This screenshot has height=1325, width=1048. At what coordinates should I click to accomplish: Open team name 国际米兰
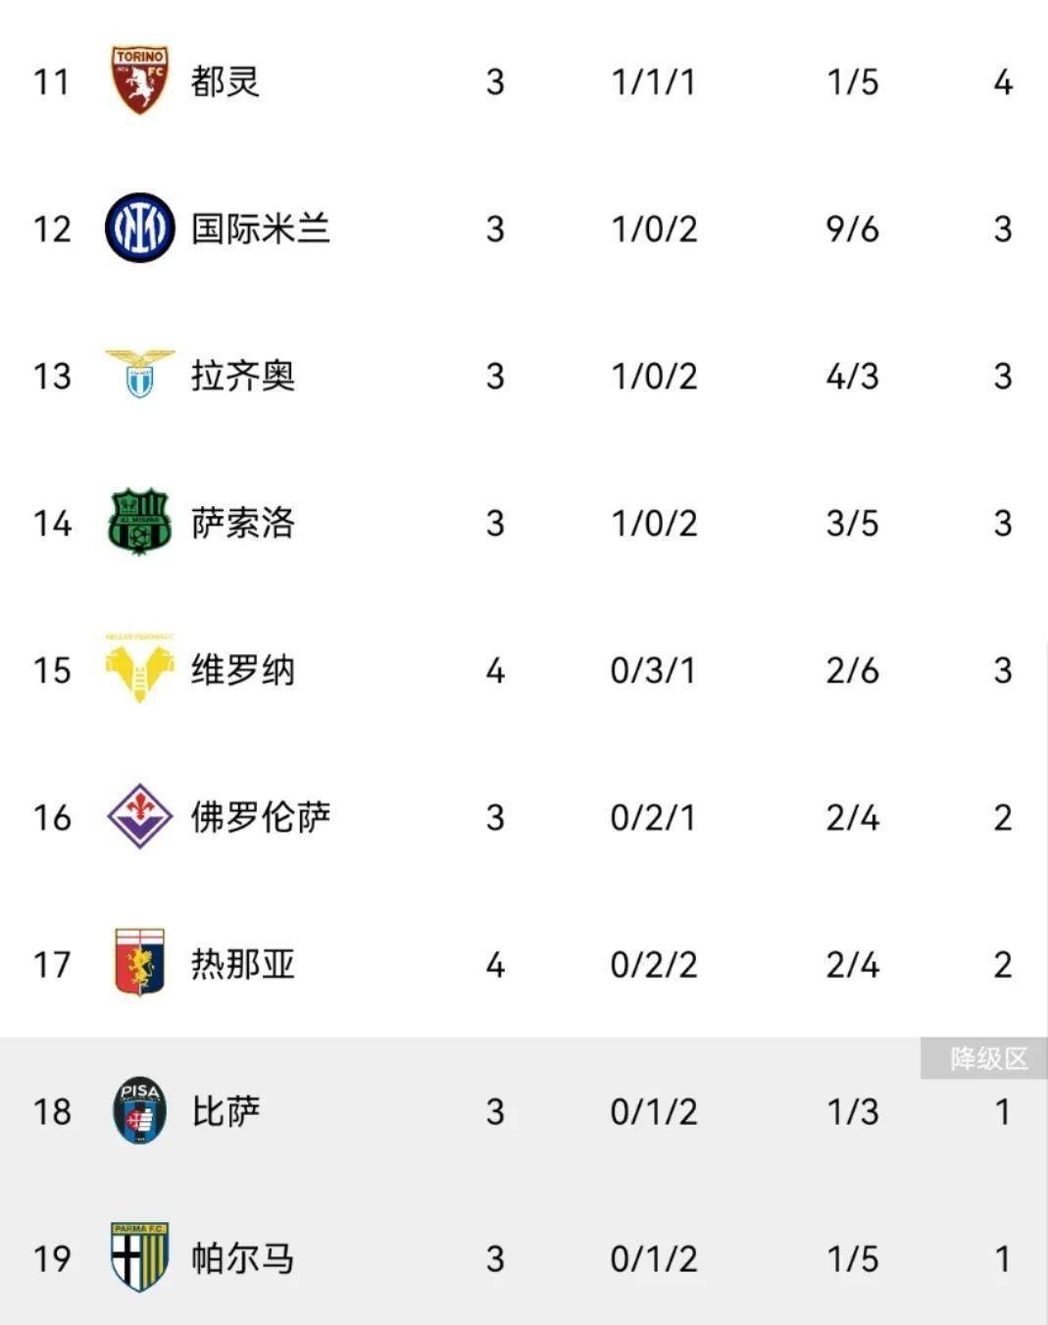pos(260,229)
